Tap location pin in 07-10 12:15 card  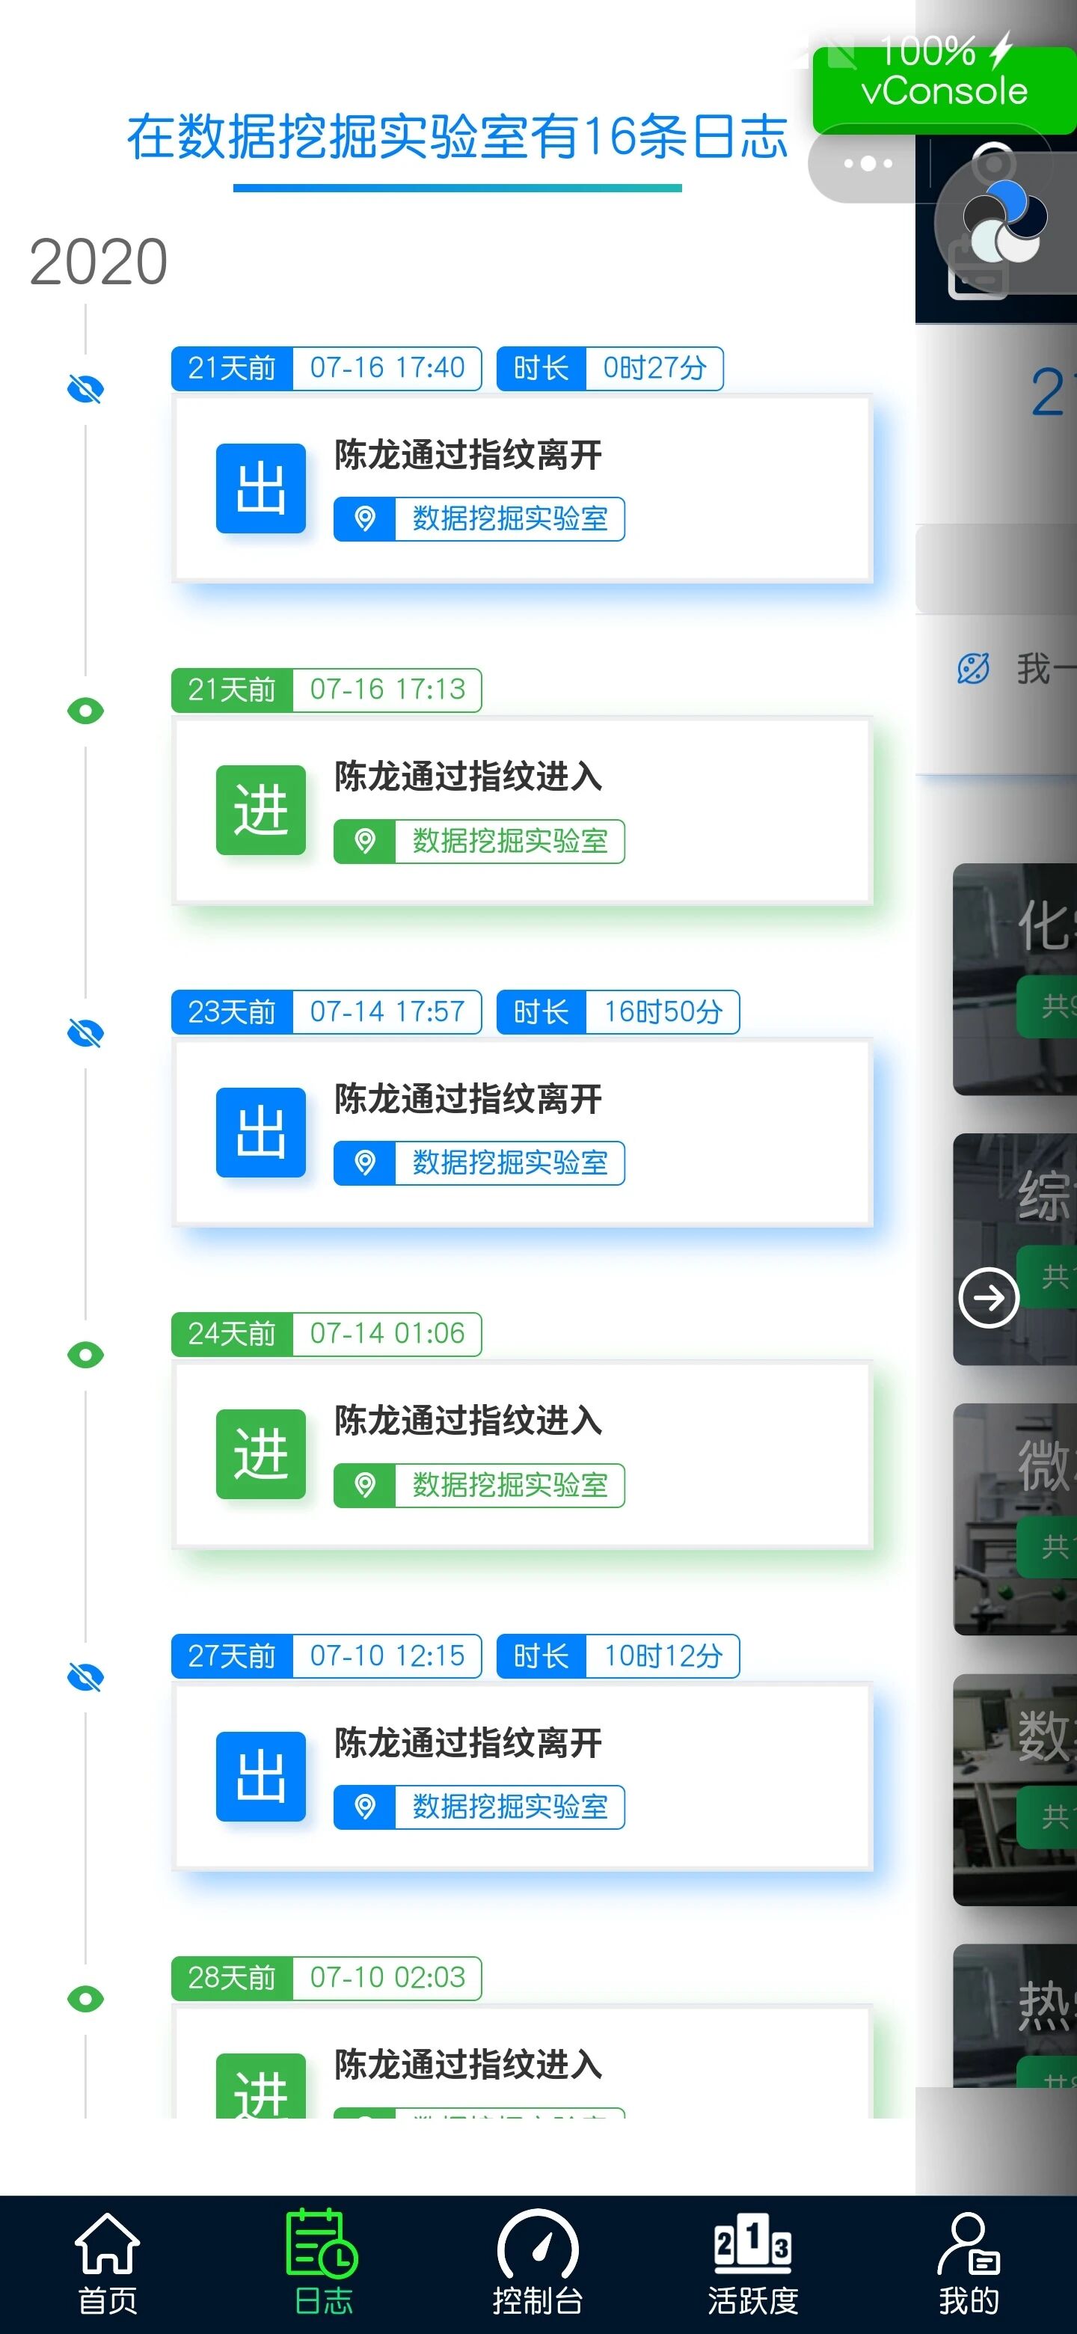365,1807
